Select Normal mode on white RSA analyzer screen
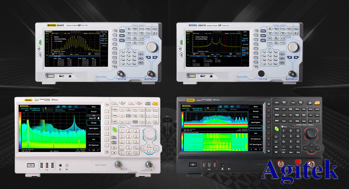 pyautogui.click(x=94, y=111)
